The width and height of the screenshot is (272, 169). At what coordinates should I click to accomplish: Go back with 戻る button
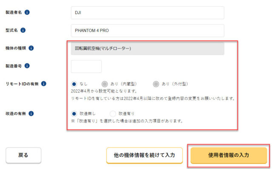pos(23,155)
